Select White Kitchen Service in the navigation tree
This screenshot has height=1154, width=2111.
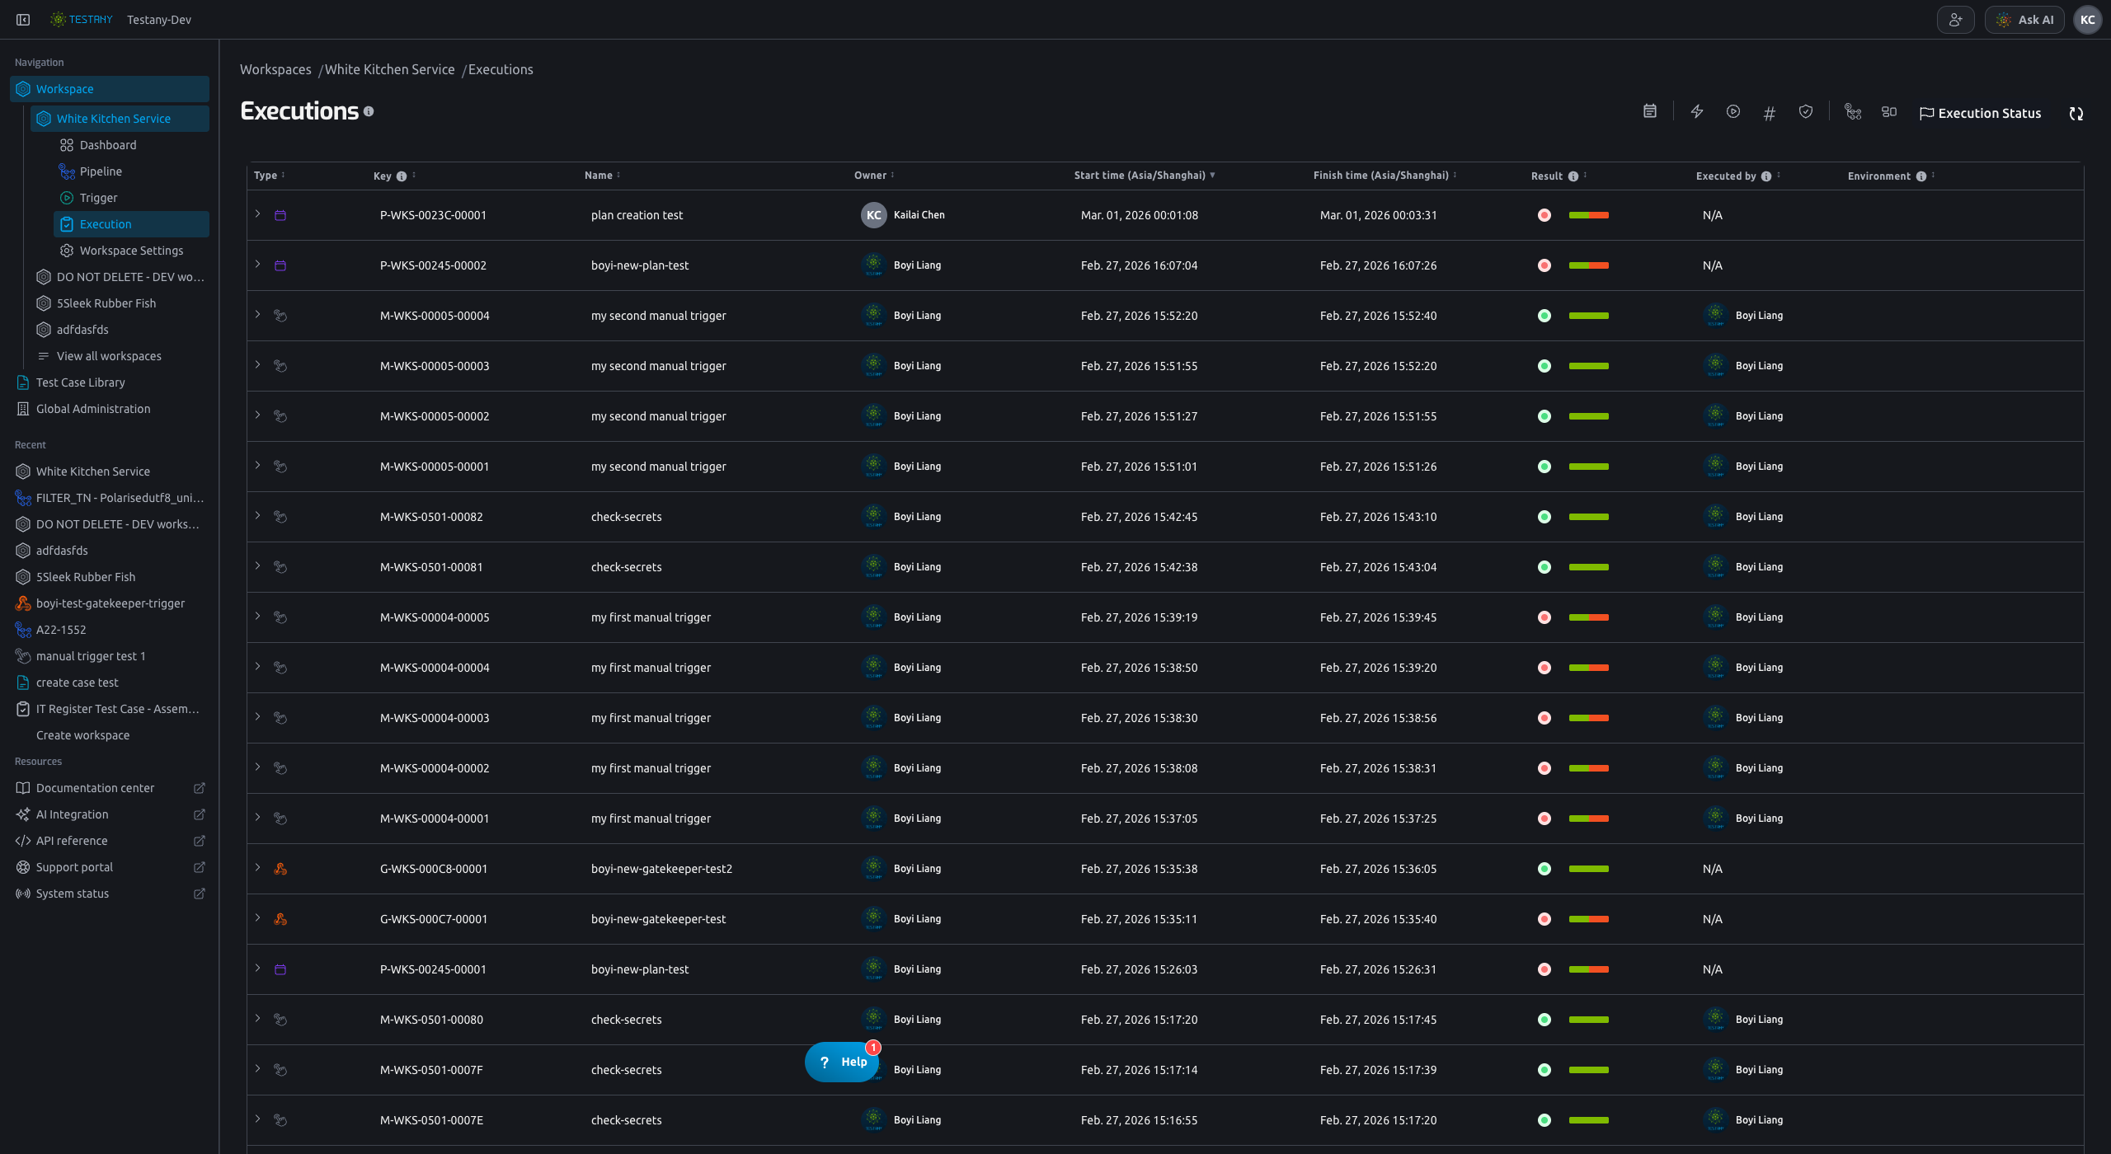click(120, 119)
